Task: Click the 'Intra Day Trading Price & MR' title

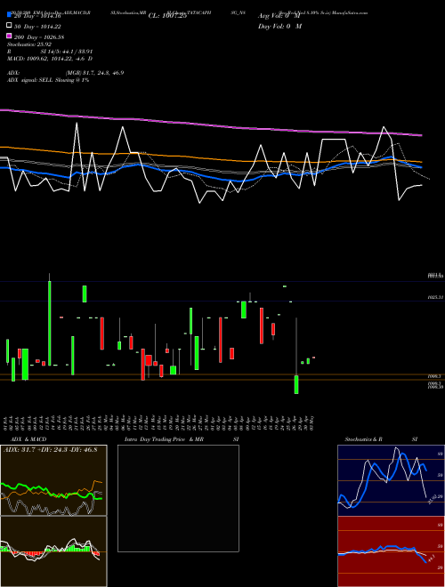Action: click(x=164, y=439)
